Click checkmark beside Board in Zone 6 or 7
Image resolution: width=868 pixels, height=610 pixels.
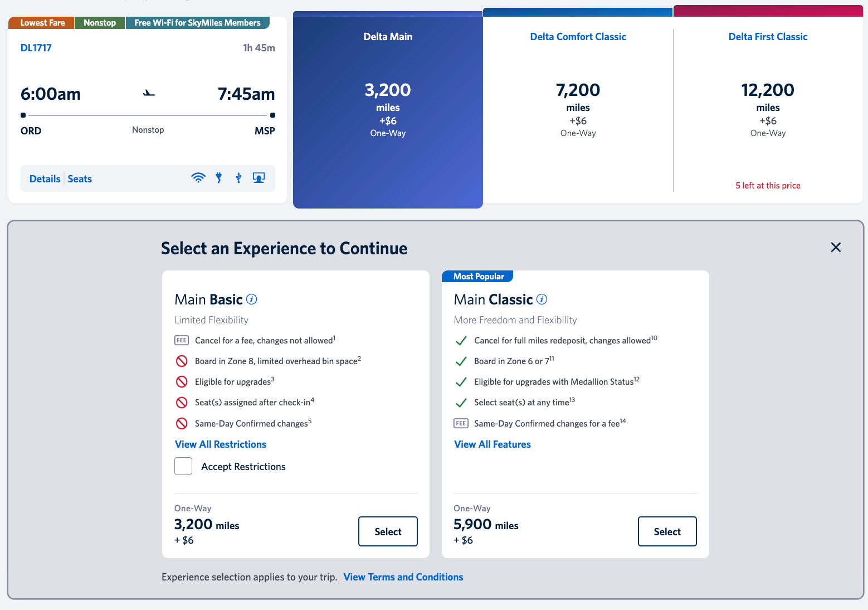tap(461, 361)
